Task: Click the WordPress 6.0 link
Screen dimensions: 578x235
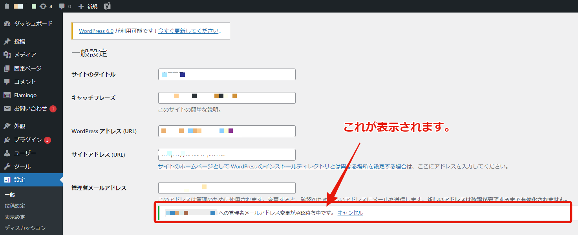Action: tap(96, 31)
